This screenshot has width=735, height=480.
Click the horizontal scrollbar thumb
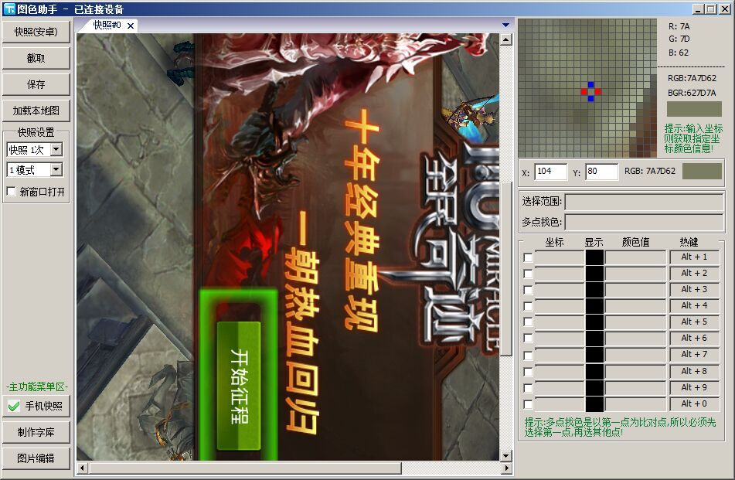pos(245,468)
